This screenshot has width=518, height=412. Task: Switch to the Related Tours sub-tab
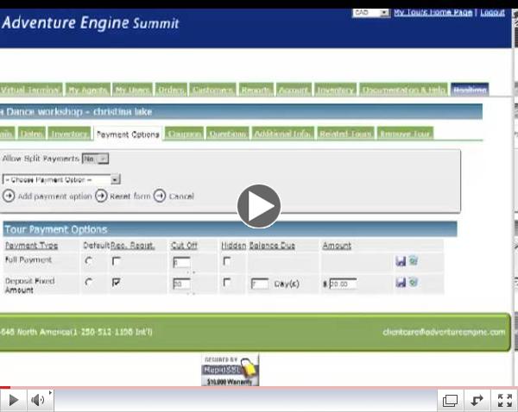pos(345,134)
